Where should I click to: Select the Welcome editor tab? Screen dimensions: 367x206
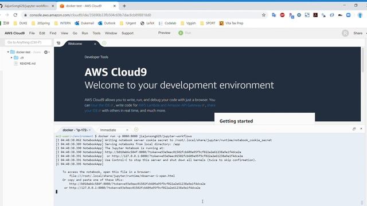[x=75, y=43]
